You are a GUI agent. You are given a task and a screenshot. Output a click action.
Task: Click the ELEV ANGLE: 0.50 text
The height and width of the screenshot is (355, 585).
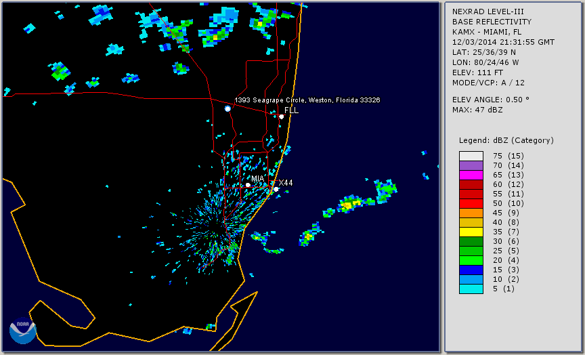tap(491, 100)
